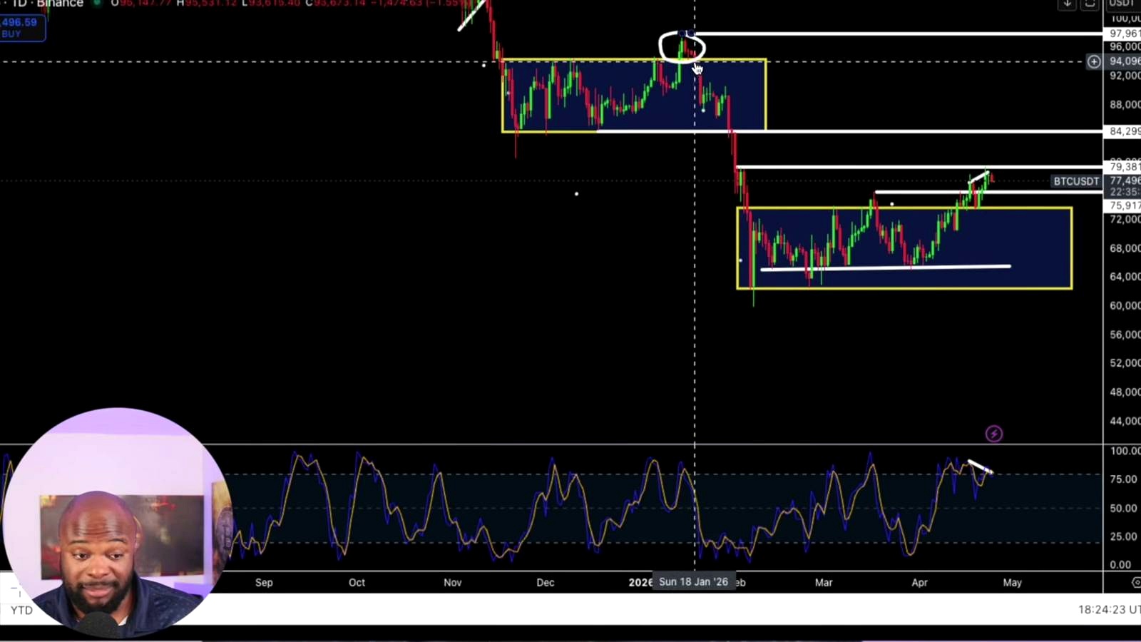Click Dec on the time axis
Image resolution: width=1141 pixels, height=642 pixels.
coord(545,582)
